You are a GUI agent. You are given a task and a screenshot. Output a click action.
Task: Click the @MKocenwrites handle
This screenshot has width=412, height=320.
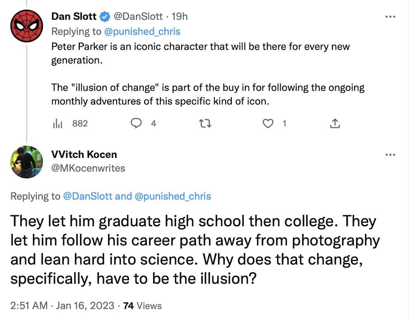[88, 168]
